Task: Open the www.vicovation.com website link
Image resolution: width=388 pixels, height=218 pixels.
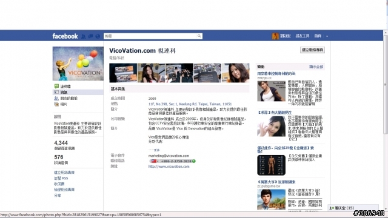Action: (x=169, y=167)
